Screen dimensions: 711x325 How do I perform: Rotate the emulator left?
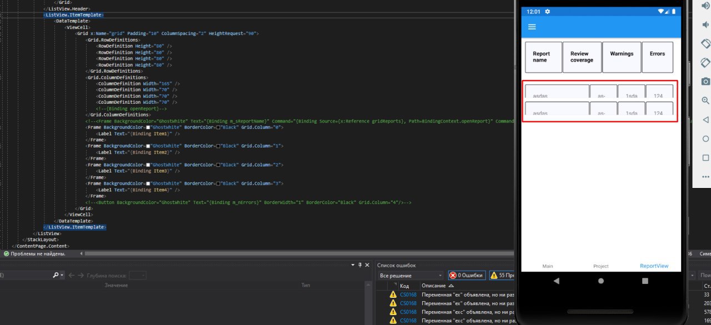[705, 44]
